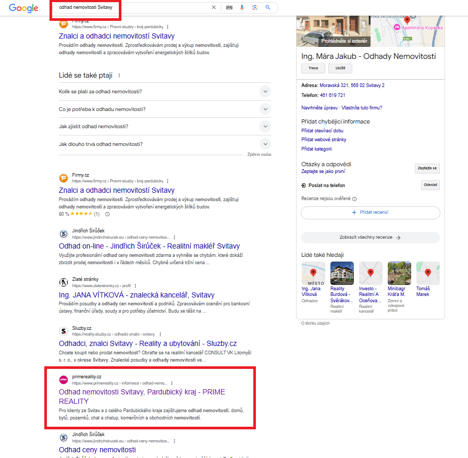The height and width of the screenshot is (458, 468).
Task: Open 'Reality Burdová - Svěrákov...' related card
Action: (x=342, y=287)
